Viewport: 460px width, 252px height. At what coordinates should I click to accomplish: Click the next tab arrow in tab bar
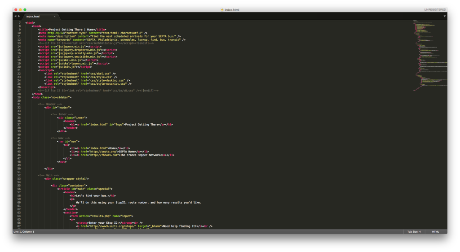click(19, 16)
